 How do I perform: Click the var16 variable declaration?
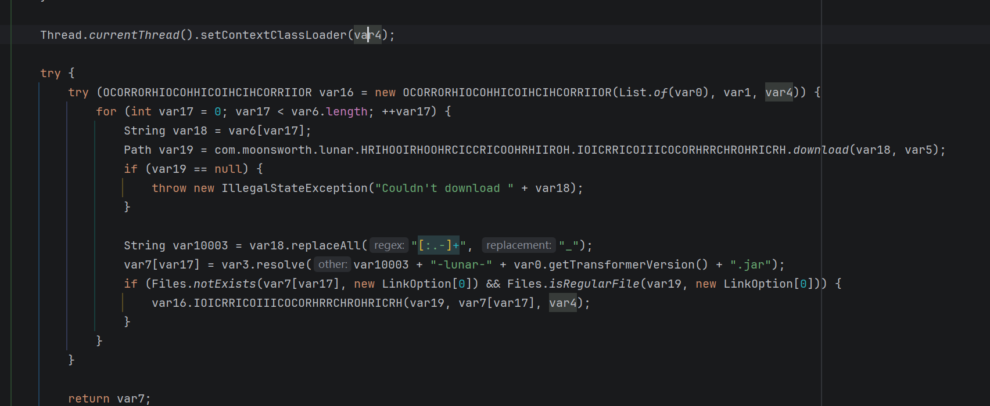point(336,93)
